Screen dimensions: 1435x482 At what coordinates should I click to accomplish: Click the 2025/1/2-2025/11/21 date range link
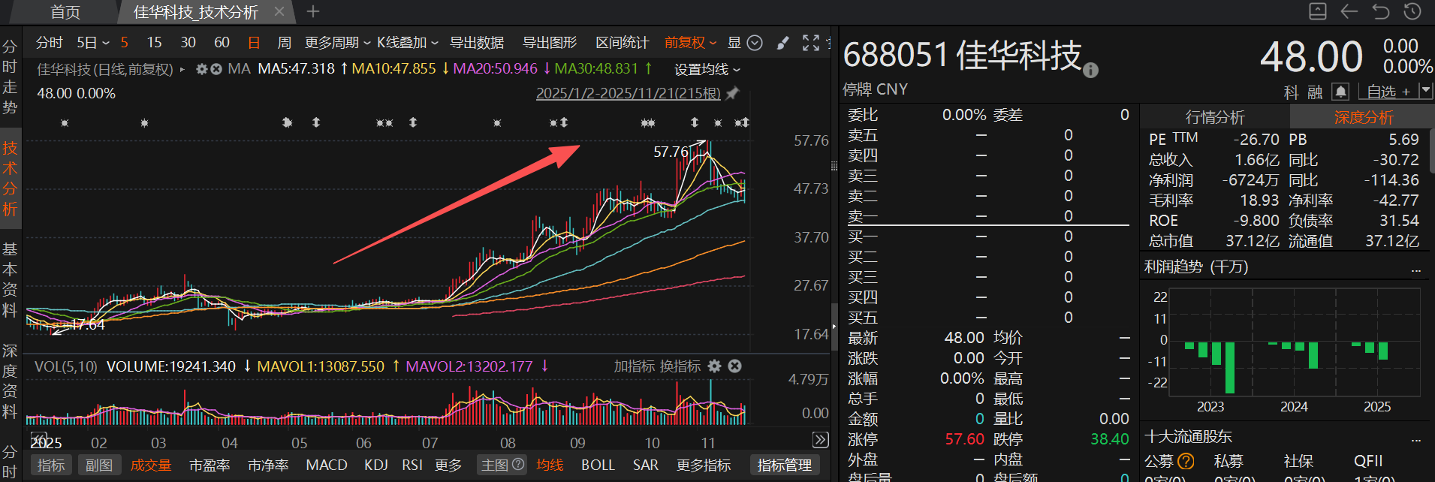(628, 93)
